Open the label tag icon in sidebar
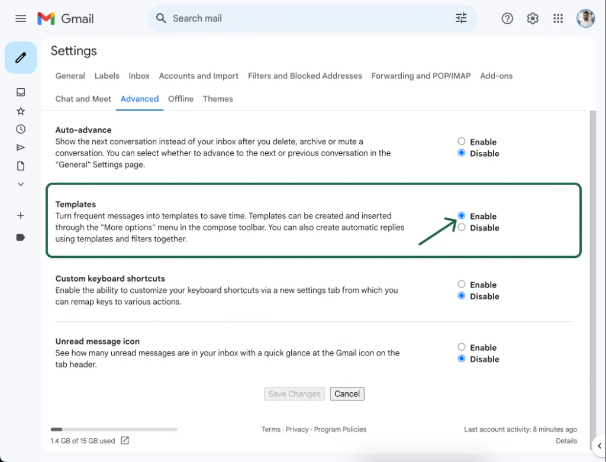 [21, 237]
